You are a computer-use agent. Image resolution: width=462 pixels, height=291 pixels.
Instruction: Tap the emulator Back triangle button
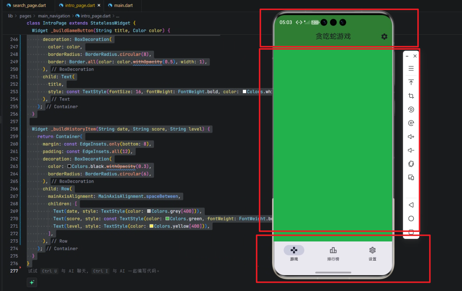pos(411,205)
